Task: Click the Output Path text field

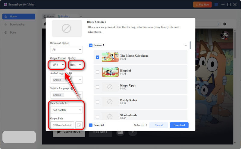Action: point(62,125)
